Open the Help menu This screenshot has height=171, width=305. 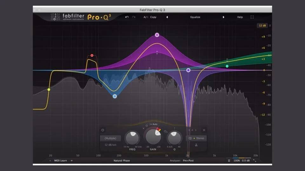pyautogui.click(x=240, y=17)
